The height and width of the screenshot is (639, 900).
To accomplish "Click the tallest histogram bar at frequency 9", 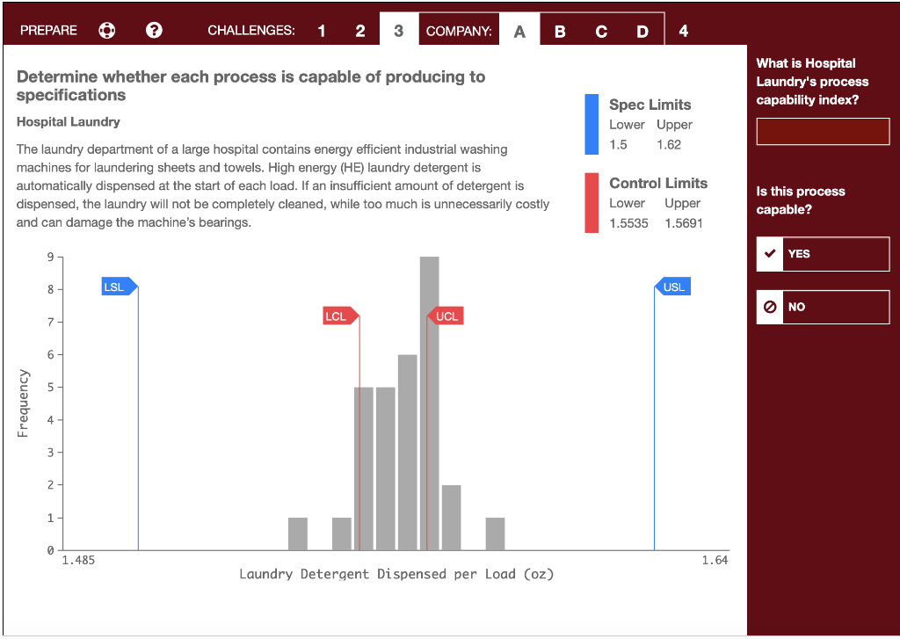I will (x=429, y=403).
